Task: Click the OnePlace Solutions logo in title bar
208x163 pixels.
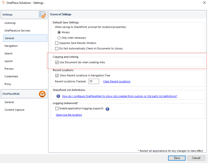Action: click(x=3, y=3)
